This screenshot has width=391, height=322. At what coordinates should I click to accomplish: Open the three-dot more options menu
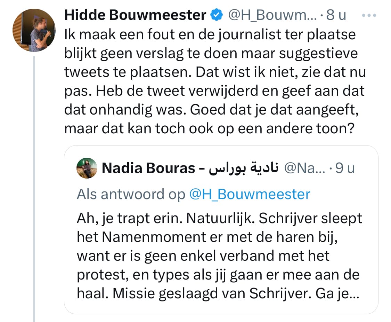(x=369, y=15)
